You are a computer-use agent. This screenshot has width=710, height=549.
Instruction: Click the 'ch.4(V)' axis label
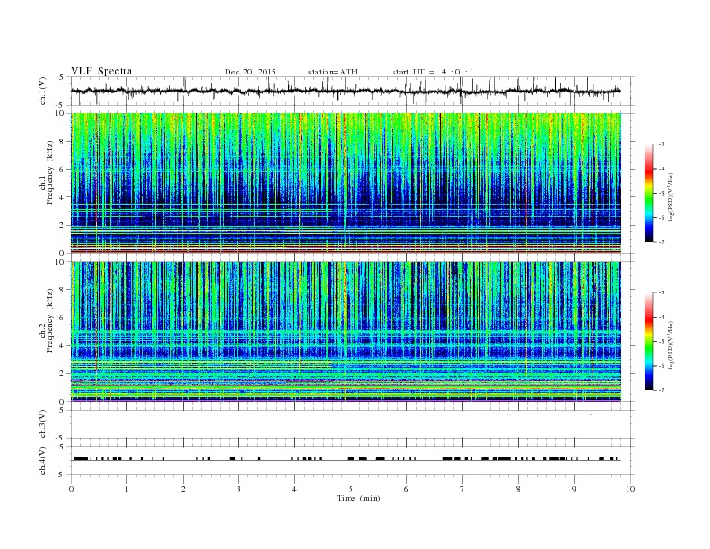pos(43,460)
